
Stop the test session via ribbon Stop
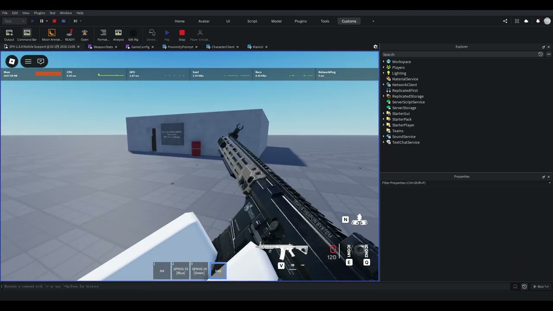click(x=182, y=35)
